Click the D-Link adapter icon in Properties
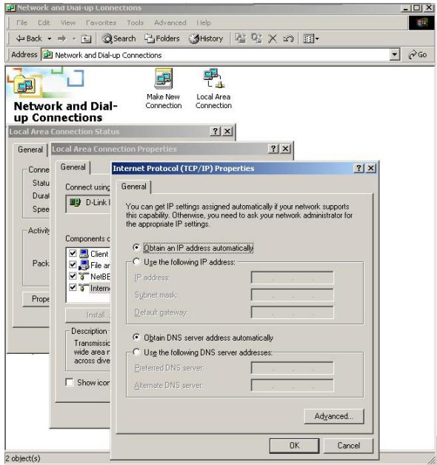Screen dimensions: 437x465 (75, 203)
